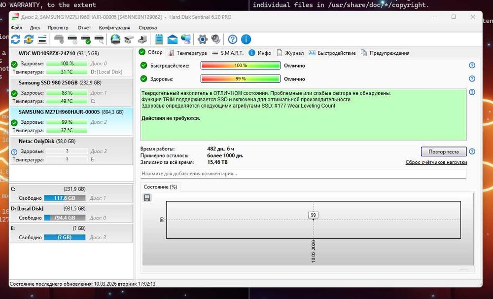This screenshot has height=299, width=493.
Task: Open the Диск menu
Action: pos(35,27)
